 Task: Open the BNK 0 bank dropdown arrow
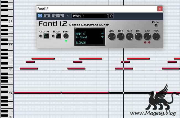pyautogui.click(x=102, y=34)
